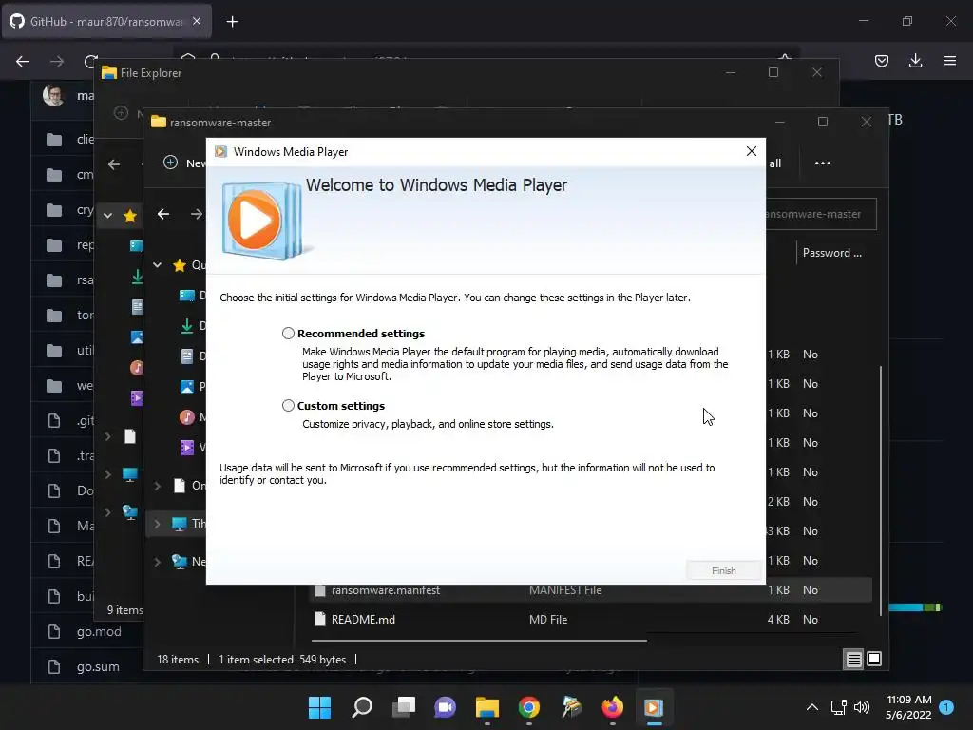
Task: Expand the Network tree node
Action: coord(158,562)
